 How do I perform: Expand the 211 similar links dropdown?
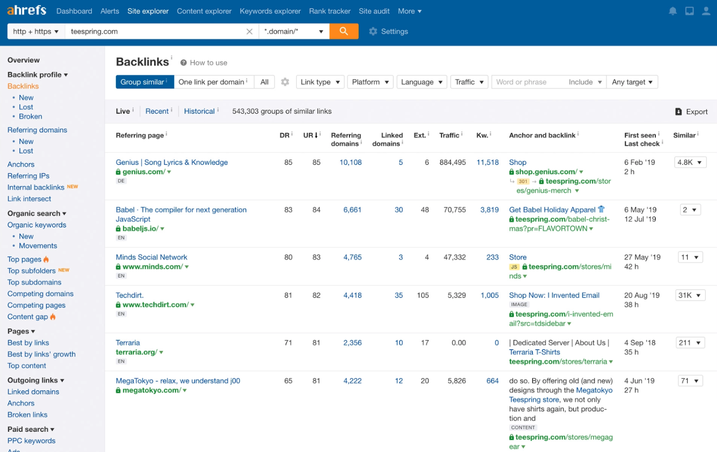tap(691, 343)
